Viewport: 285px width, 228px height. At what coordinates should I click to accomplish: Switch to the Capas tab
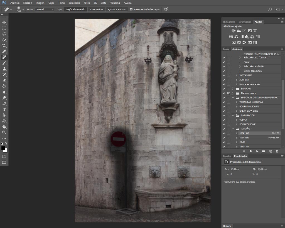click(x=226, y=49)
